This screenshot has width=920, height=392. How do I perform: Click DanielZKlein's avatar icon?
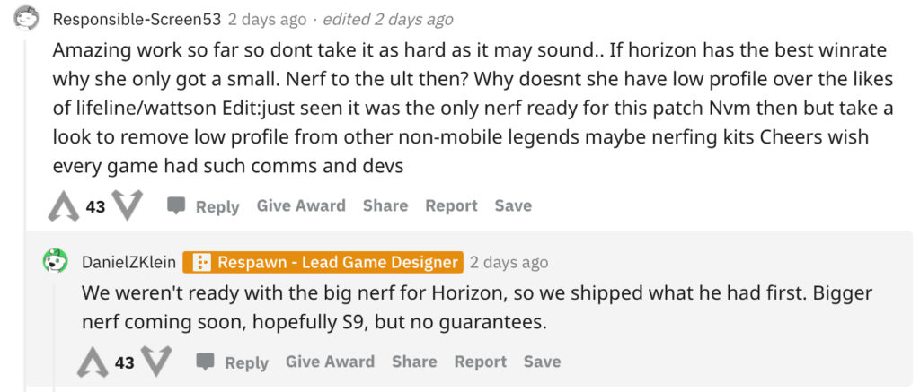pos(56,262)
